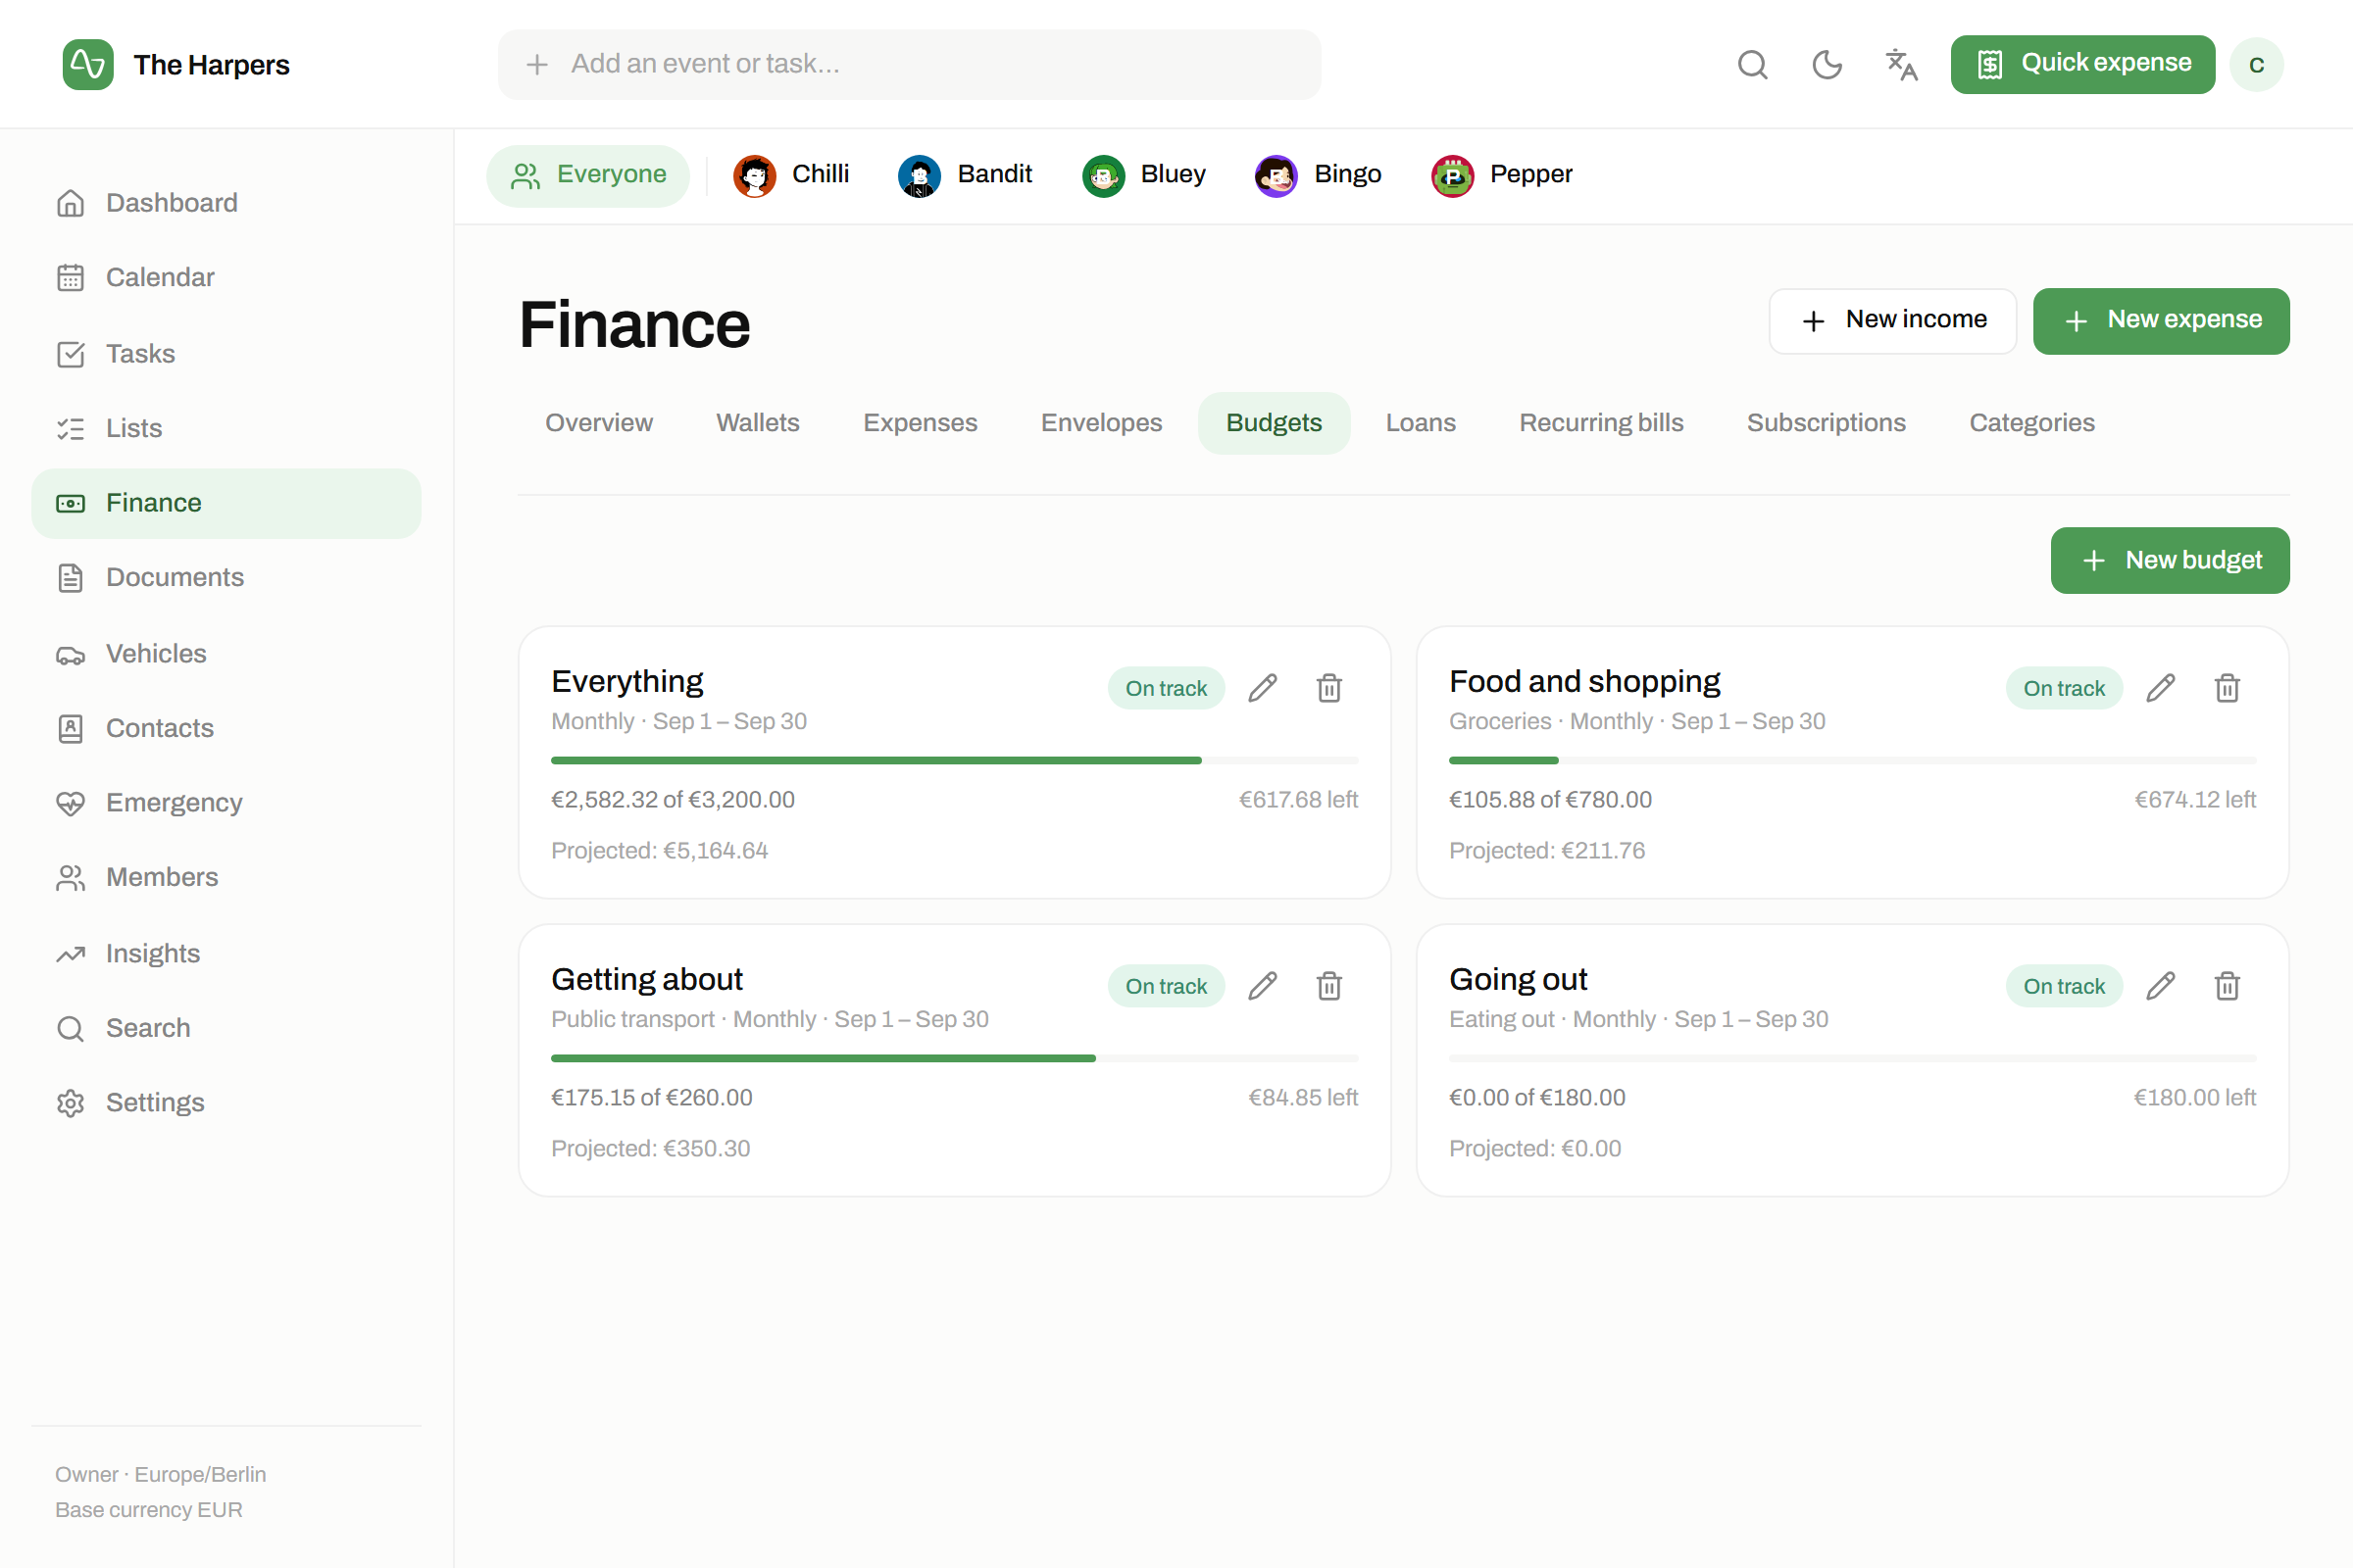Open the Categories tab
The image size is (2353, 1568).
tap(2031, 423)
